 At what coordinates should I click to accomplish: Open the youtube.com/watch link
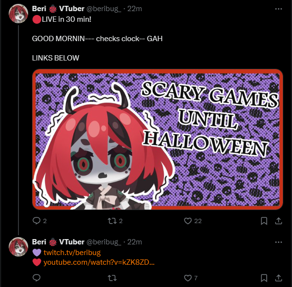(99, 262)
